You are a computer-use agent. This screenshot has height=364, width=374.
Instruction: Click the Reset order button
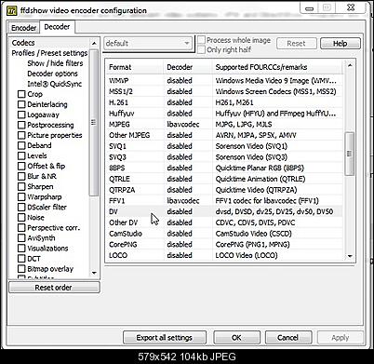coord(54,288)
